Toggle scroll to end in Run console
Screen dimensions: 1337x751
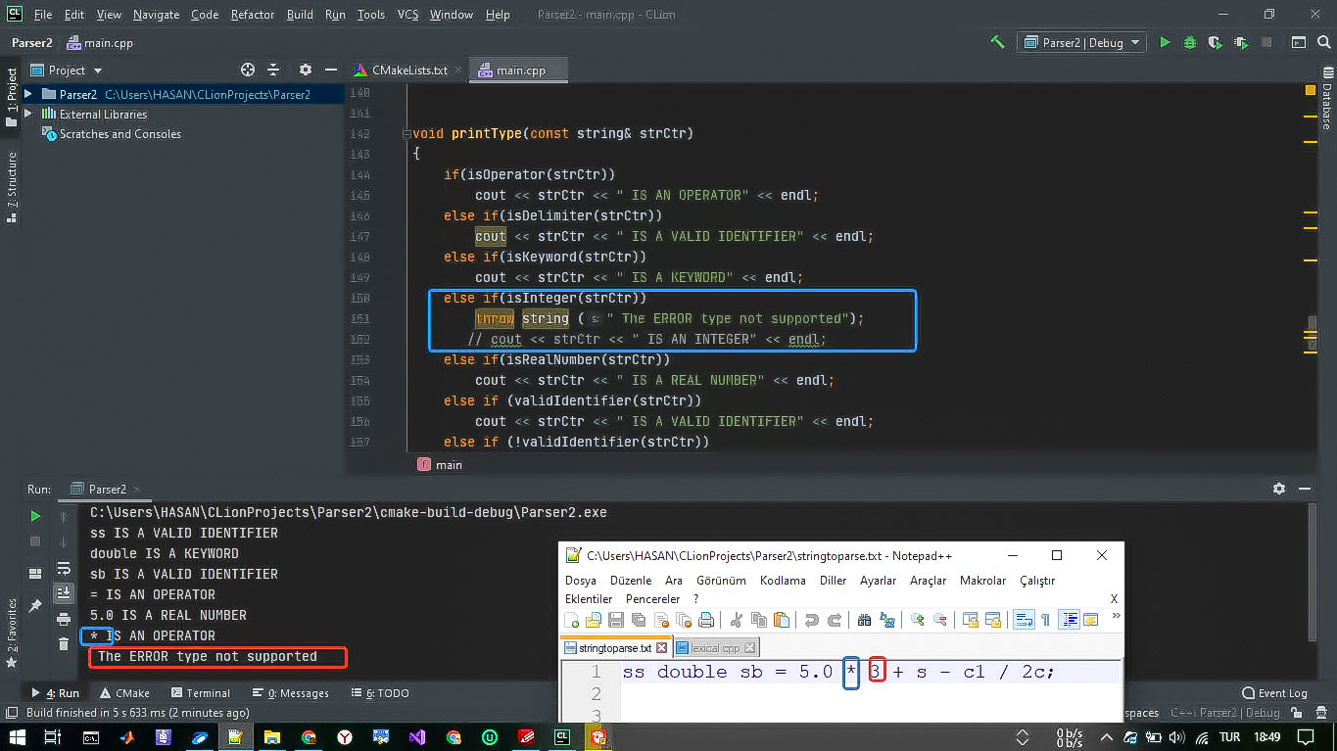(64, 593)
